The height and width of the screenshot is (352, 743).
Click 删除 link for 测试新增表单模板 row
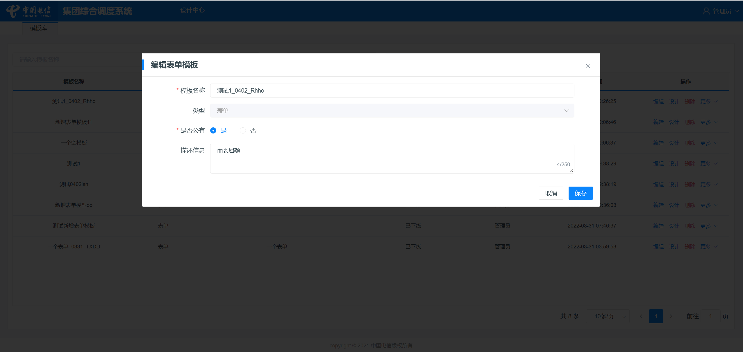point(690,226)
